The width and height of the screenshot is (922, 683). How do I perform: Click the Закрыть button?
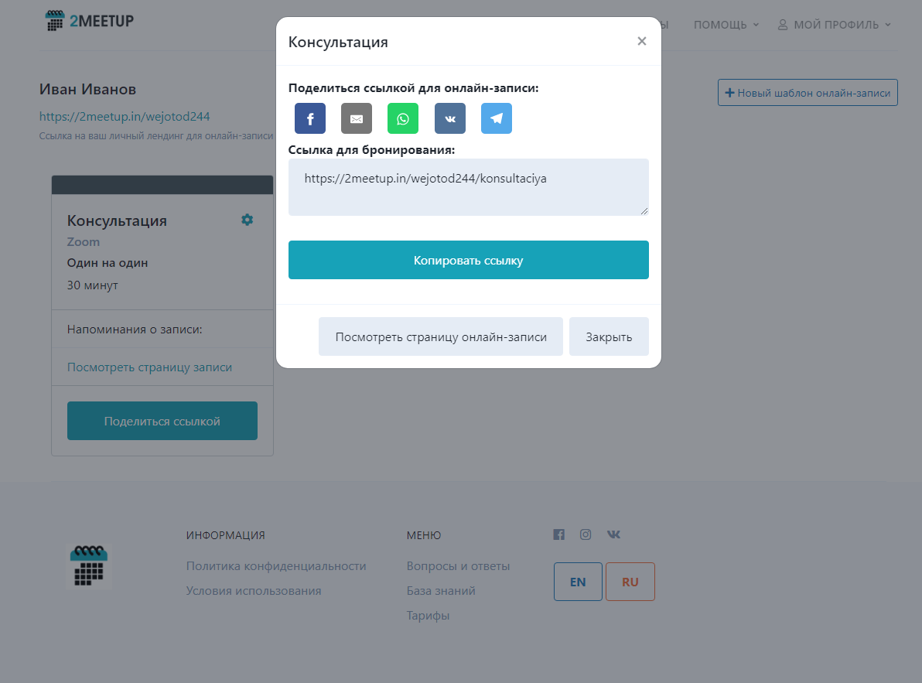coord(609,336)
